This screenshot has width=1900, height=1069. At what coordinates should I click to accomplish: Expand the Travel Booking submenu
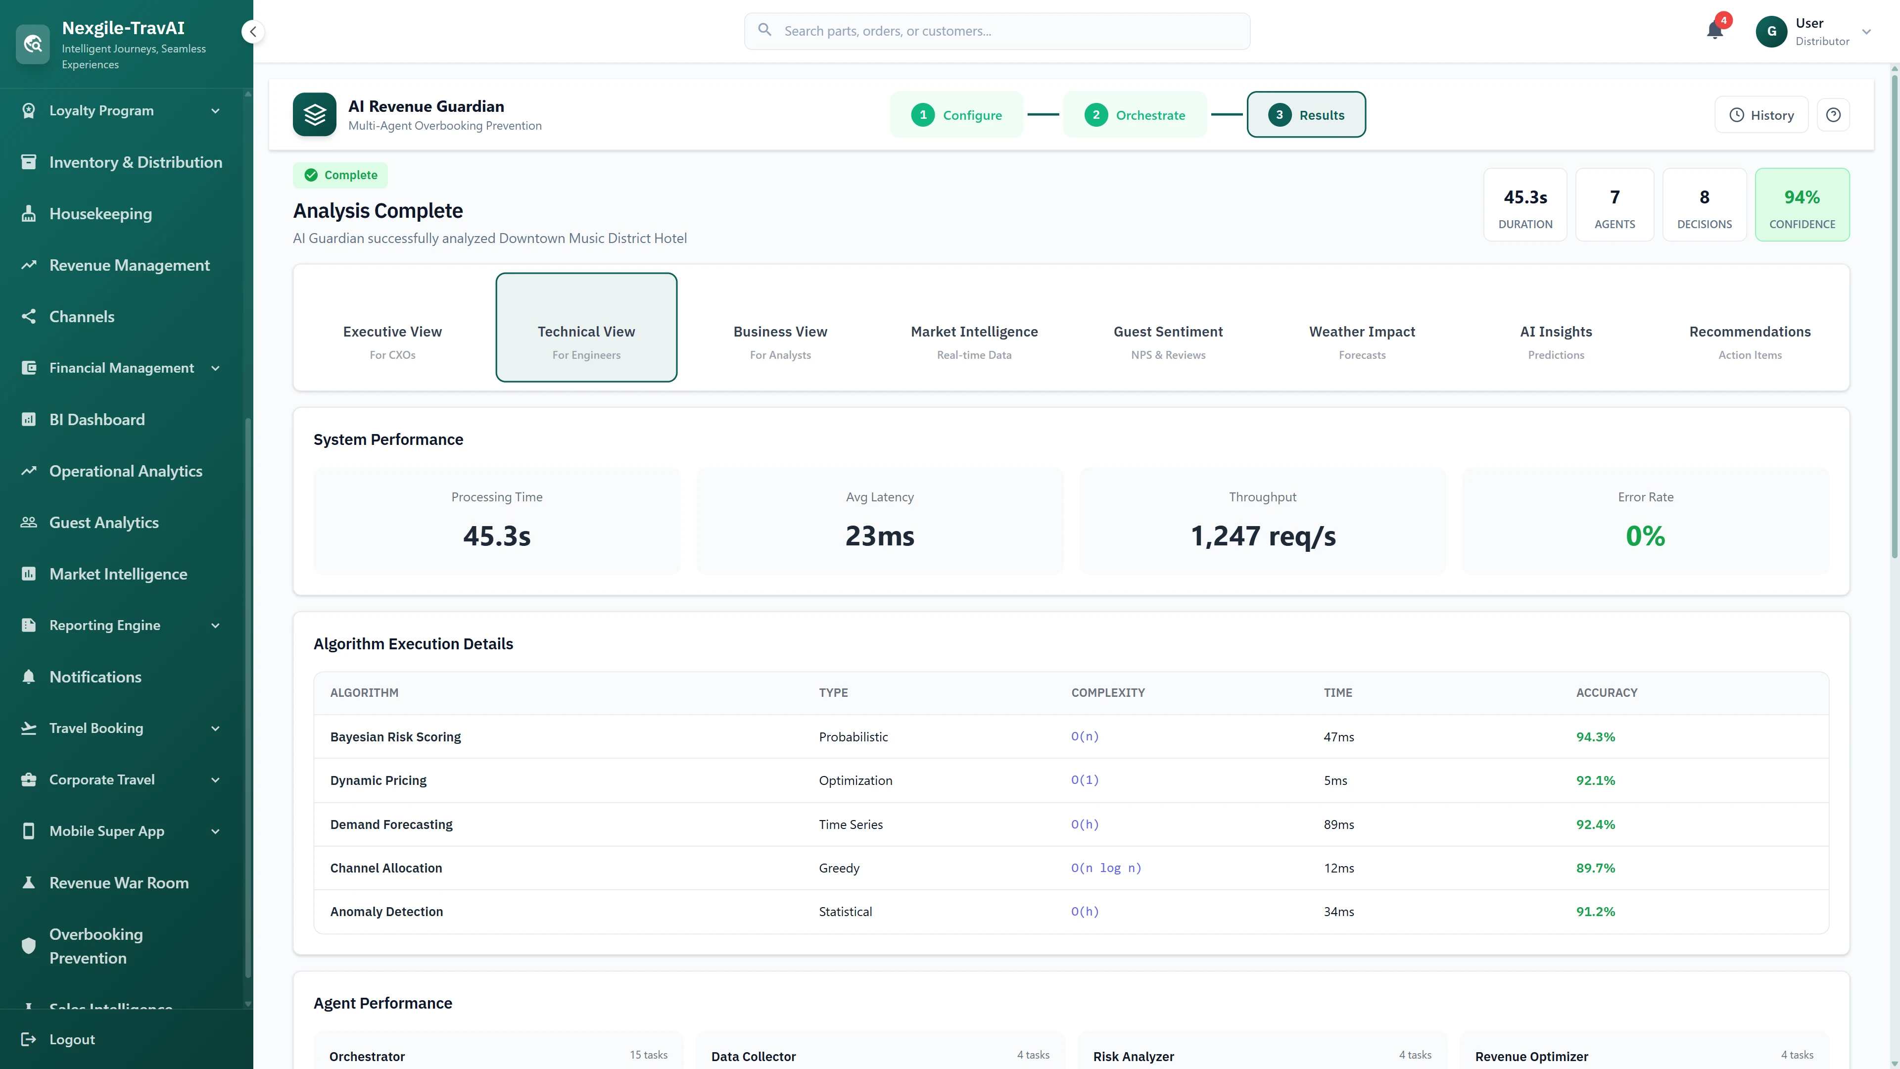point(215,728)
